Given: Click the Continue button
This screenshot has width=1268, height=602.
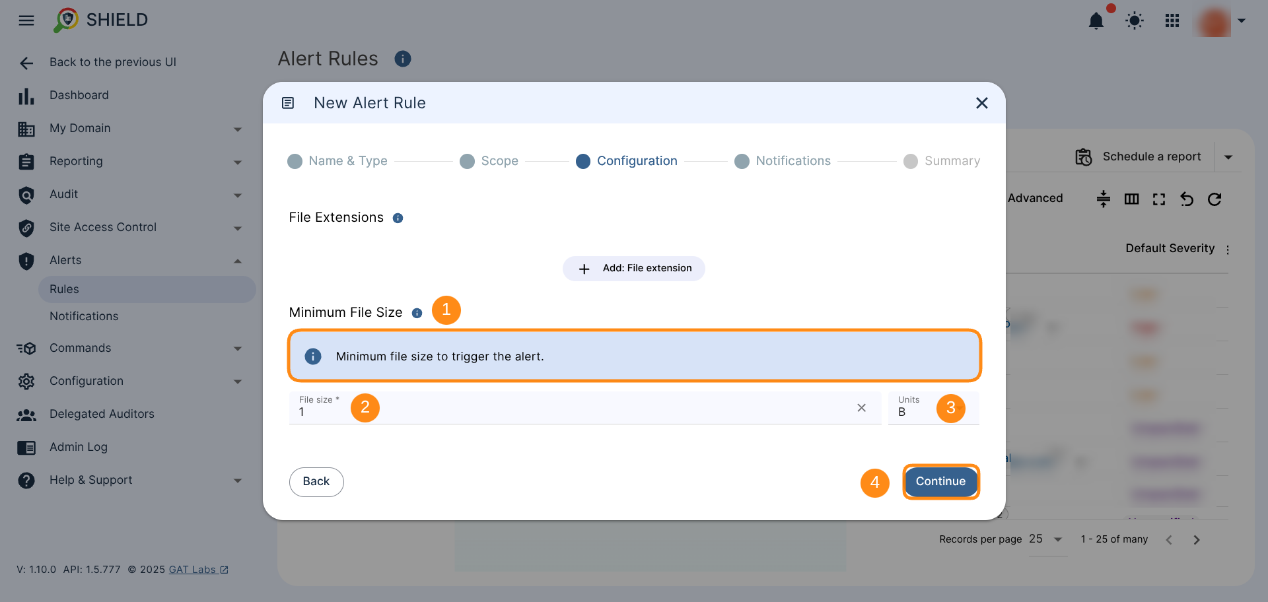Looking at the screenshot, I should pos(941,482).
